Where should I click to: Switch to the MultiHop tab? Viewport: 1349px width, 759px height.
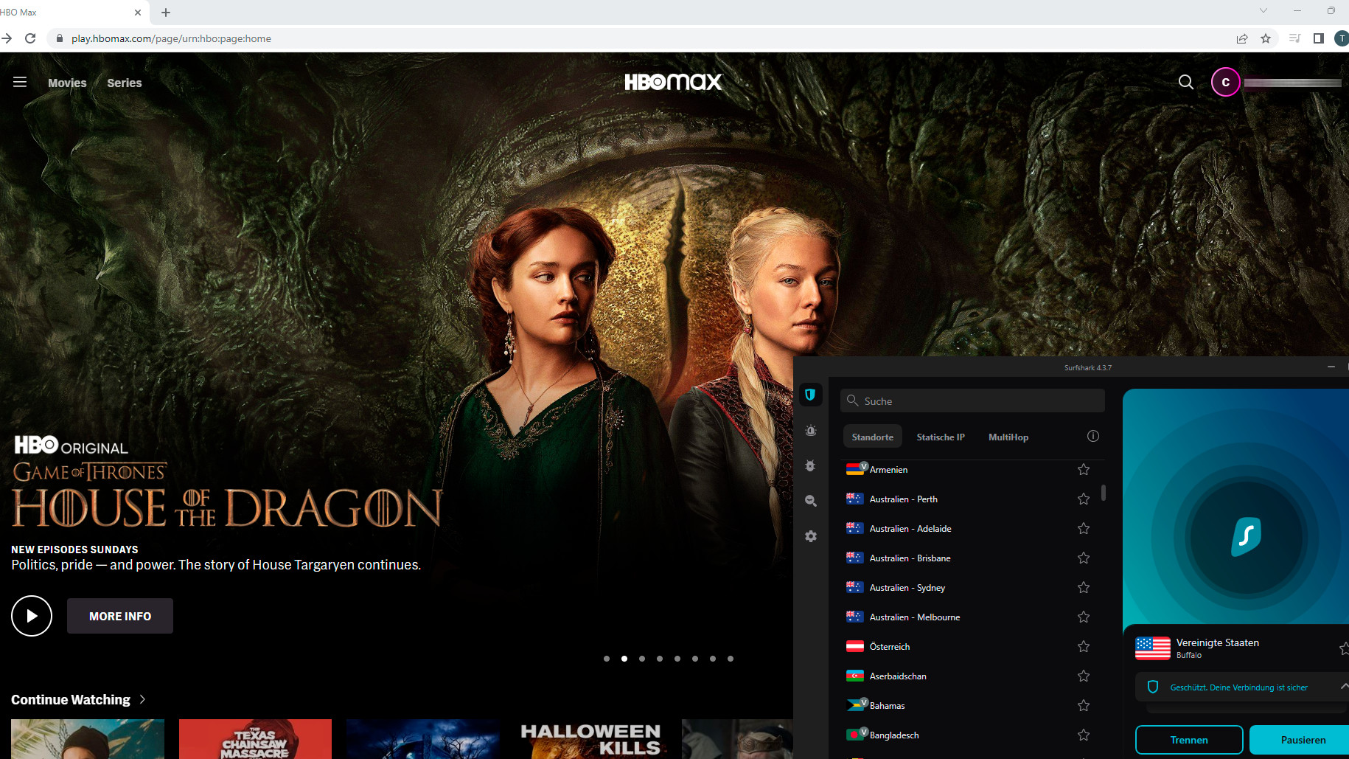1008,437
